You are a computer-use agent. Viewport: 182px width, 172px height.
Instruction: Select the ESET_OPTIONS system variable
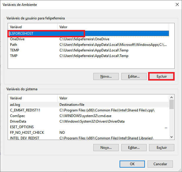pos(89,127)
